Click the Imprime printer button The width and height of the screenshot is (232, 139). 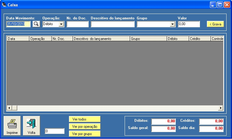[x=12, y=126]
